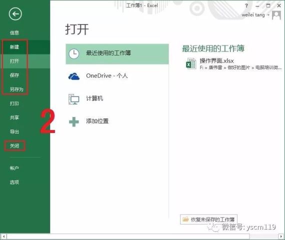Click the green plus add-location icon
The image size is (285, 240).
74,122
